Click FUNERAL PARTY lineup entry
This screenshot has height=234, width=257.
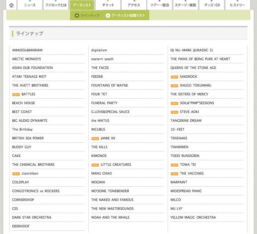pos(104,103)
